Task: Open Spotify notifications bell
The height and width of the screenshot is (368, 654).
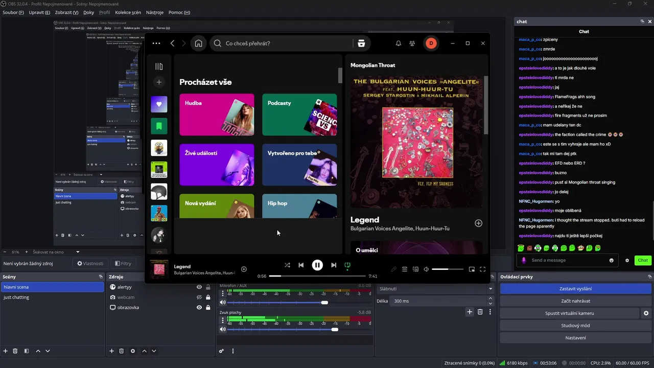Action: pos(399,43)
